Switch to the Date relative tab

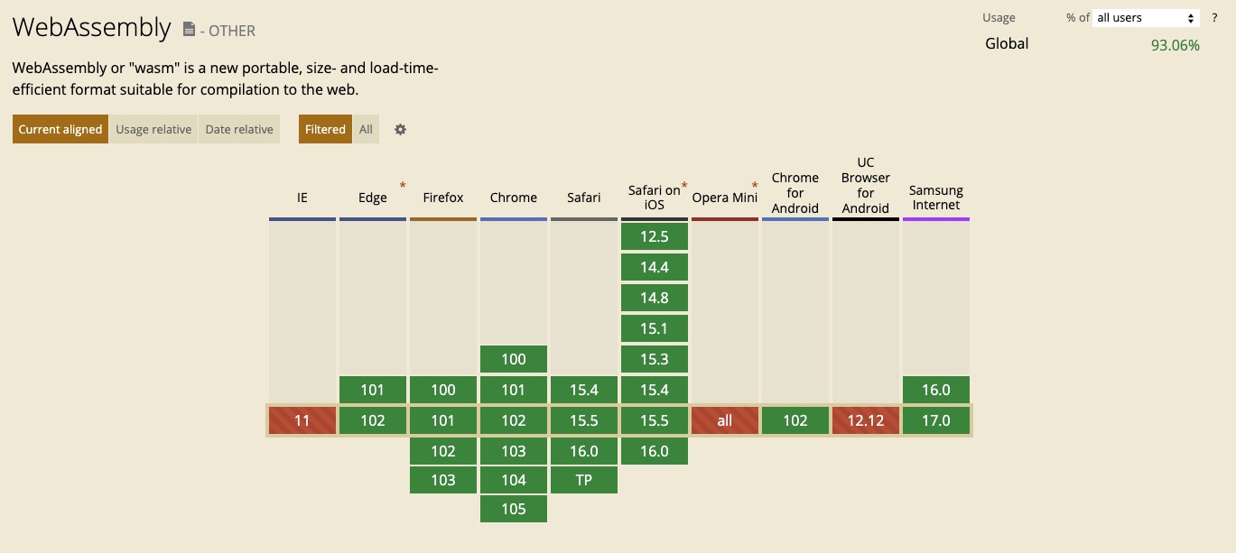click(239, 129)
